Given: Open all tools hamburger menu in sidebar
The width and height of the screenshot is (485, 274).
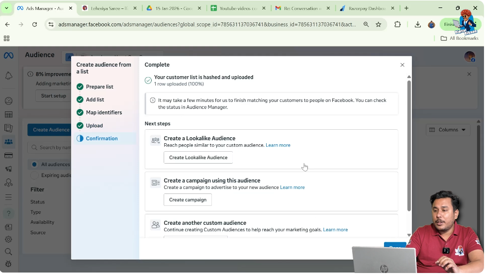Looking at the screenshot, I should pyautogui.click(x=8, y=197).
